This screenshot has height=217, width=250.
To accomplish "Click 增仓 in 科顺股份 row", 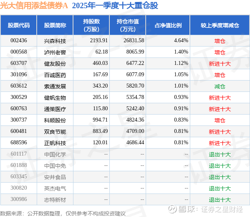I will tap(220, 120).
